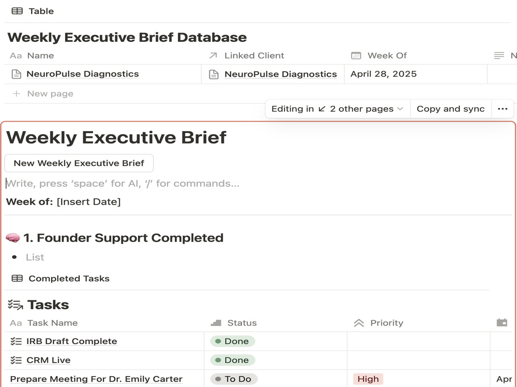517x387 pixels.
Task: Click the brain emoji icon
Action: pos(13,237)
